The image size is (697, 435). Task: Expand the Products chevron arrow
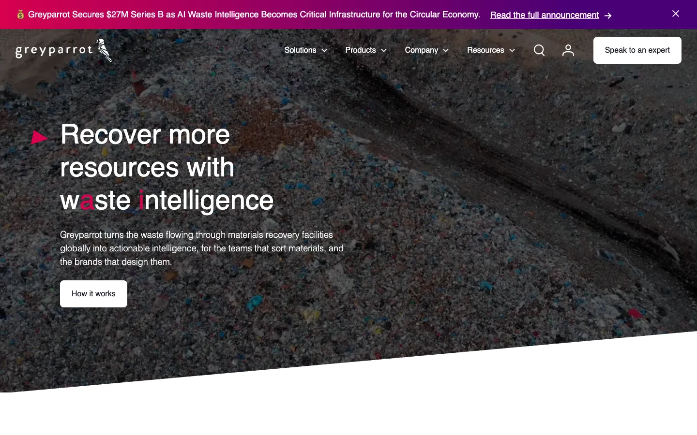(x=384, y=50)
